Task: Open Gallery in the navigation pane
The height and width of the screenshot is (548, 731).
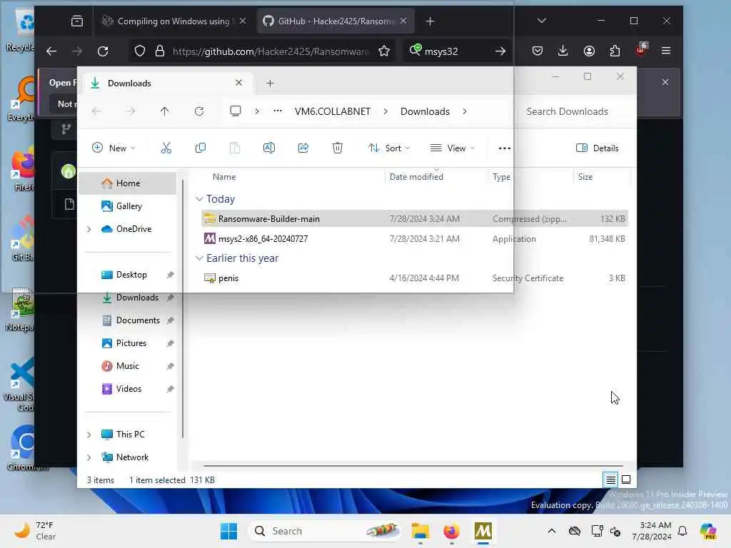Action: [x=127, y=206]
